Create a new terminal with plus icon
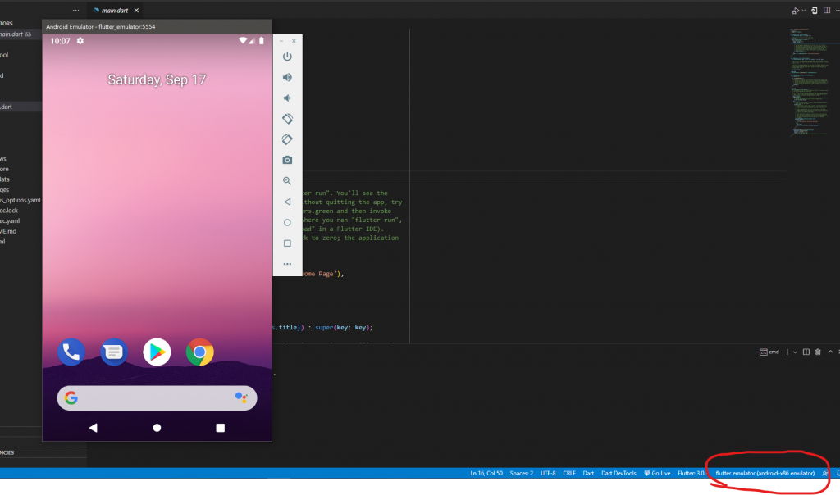Screen dimensions: 840x495 [787, 352]
